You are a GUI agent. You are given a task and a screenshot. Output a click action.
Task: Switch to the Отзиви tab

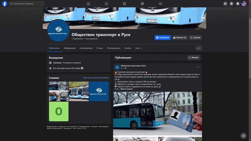pyautogui.click(x=100, y=48)
